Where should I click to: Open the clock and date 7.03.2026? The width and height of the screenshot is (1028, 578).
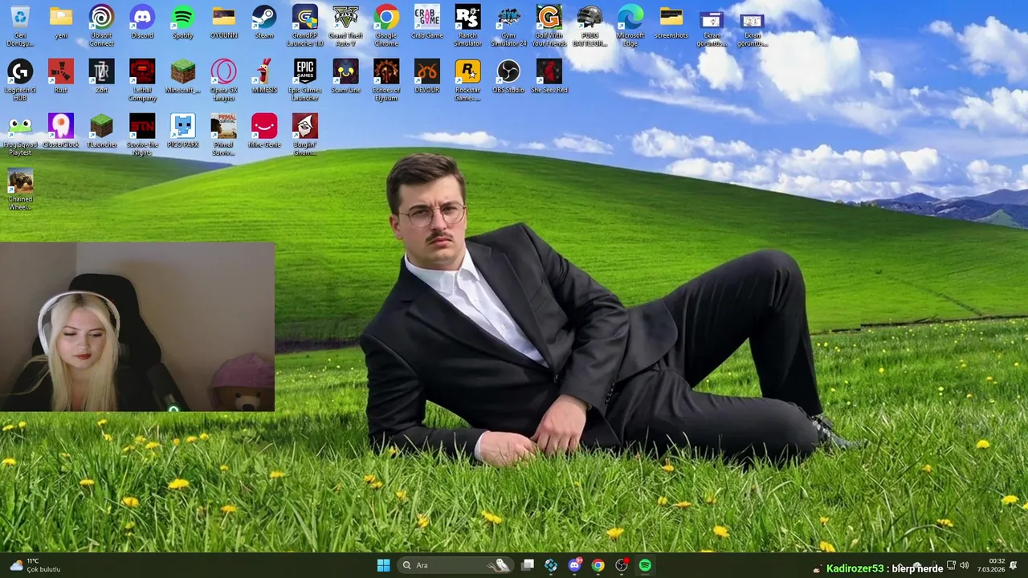(991, 565)
